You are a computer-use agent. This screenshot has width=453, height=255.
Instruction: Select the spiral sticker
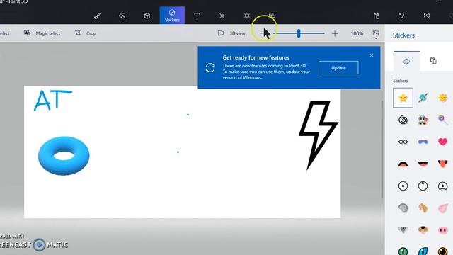(x=403, y=120)
